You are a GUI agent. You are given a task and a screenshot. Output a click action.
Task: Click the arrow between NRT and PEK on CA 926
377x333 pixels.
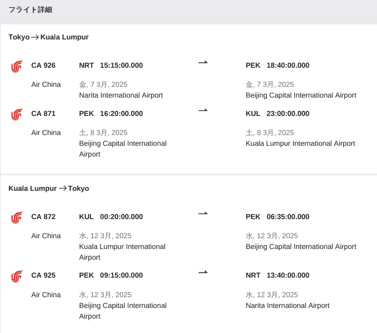203,62
